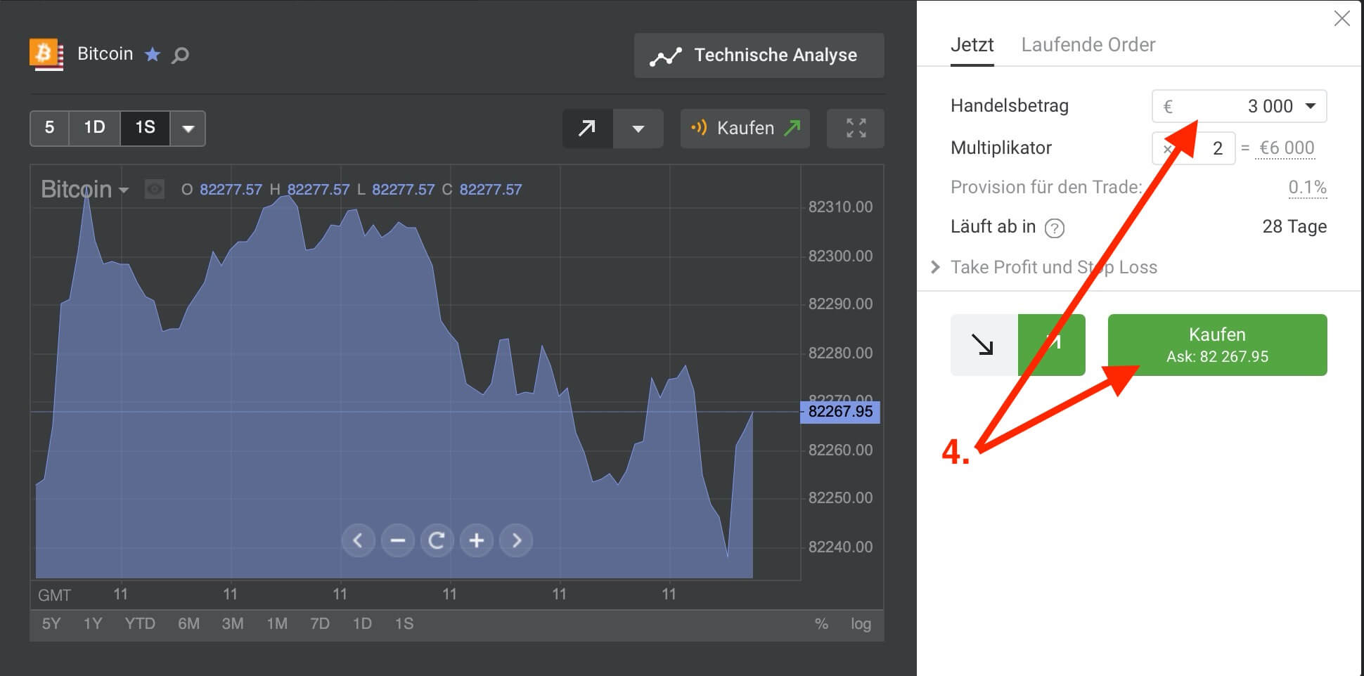The image size is (1364, 676).
Task: Reset the chart view with refresh icon
Action: [437, 540]
